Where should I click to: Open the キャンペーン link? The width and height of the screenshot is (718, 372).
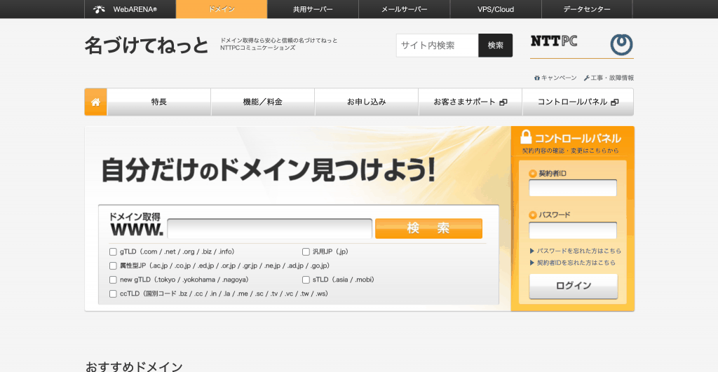(559, 78)
